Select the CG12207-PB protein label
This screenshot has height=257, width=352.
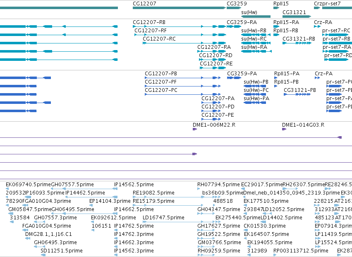click(161, 74)
